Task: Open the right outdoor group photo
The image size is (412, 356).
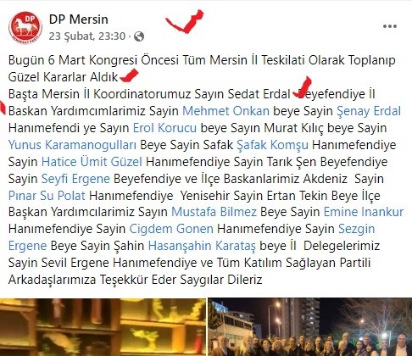Action: [310, 327]
